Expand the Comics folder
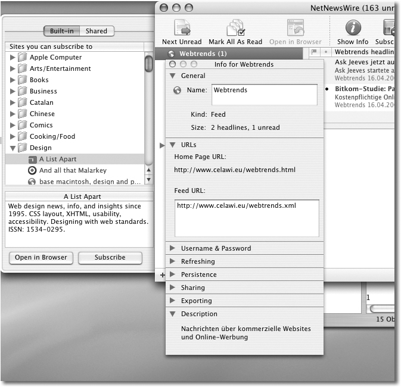The height and width of the screenshot is (387, 401). (x=13, y=125)
